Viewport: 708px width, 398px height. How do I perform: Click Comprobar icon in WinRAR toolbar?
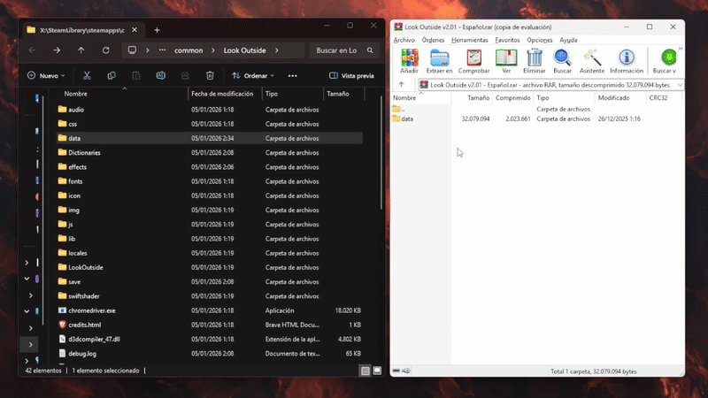click(473, 61)
